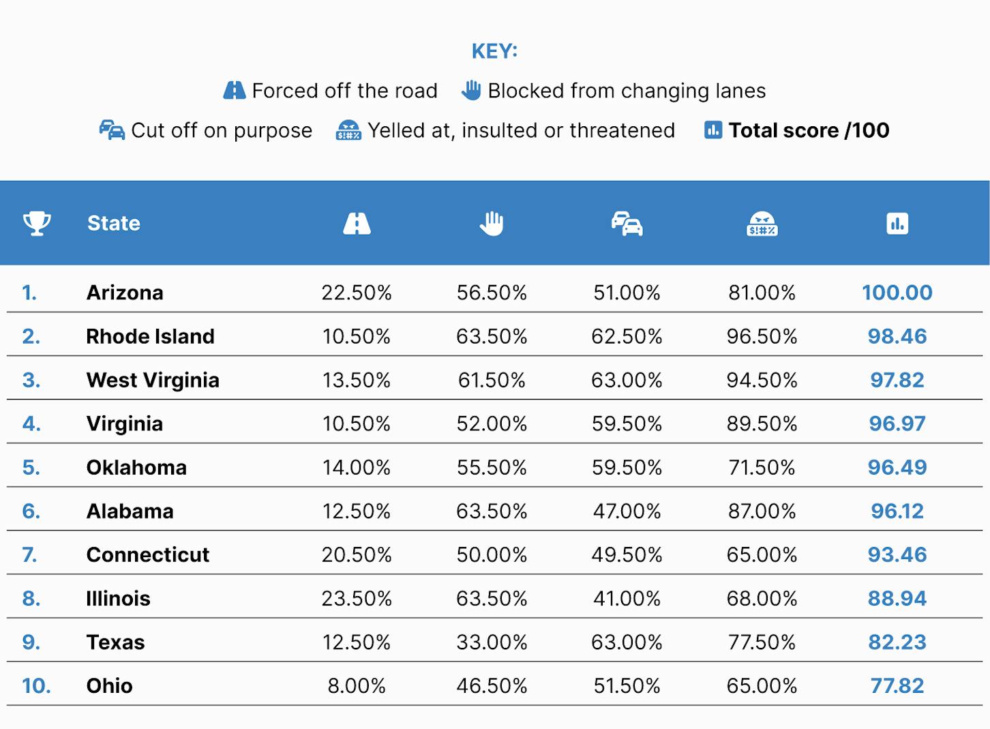
Task: Click the road icon in the key
Action: coord(235,90)
